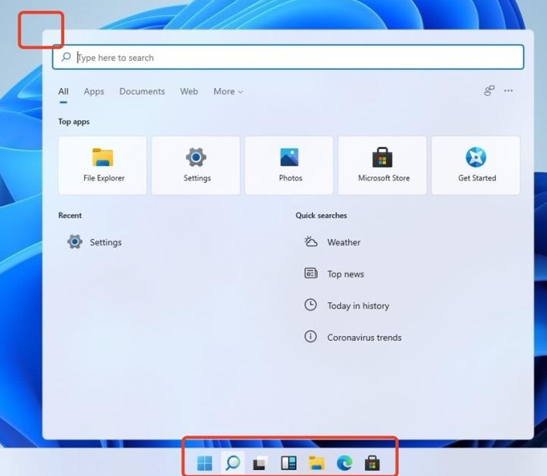Open the Photos app tile
Viewport: 547px width, 476px height.
point(290,165)
